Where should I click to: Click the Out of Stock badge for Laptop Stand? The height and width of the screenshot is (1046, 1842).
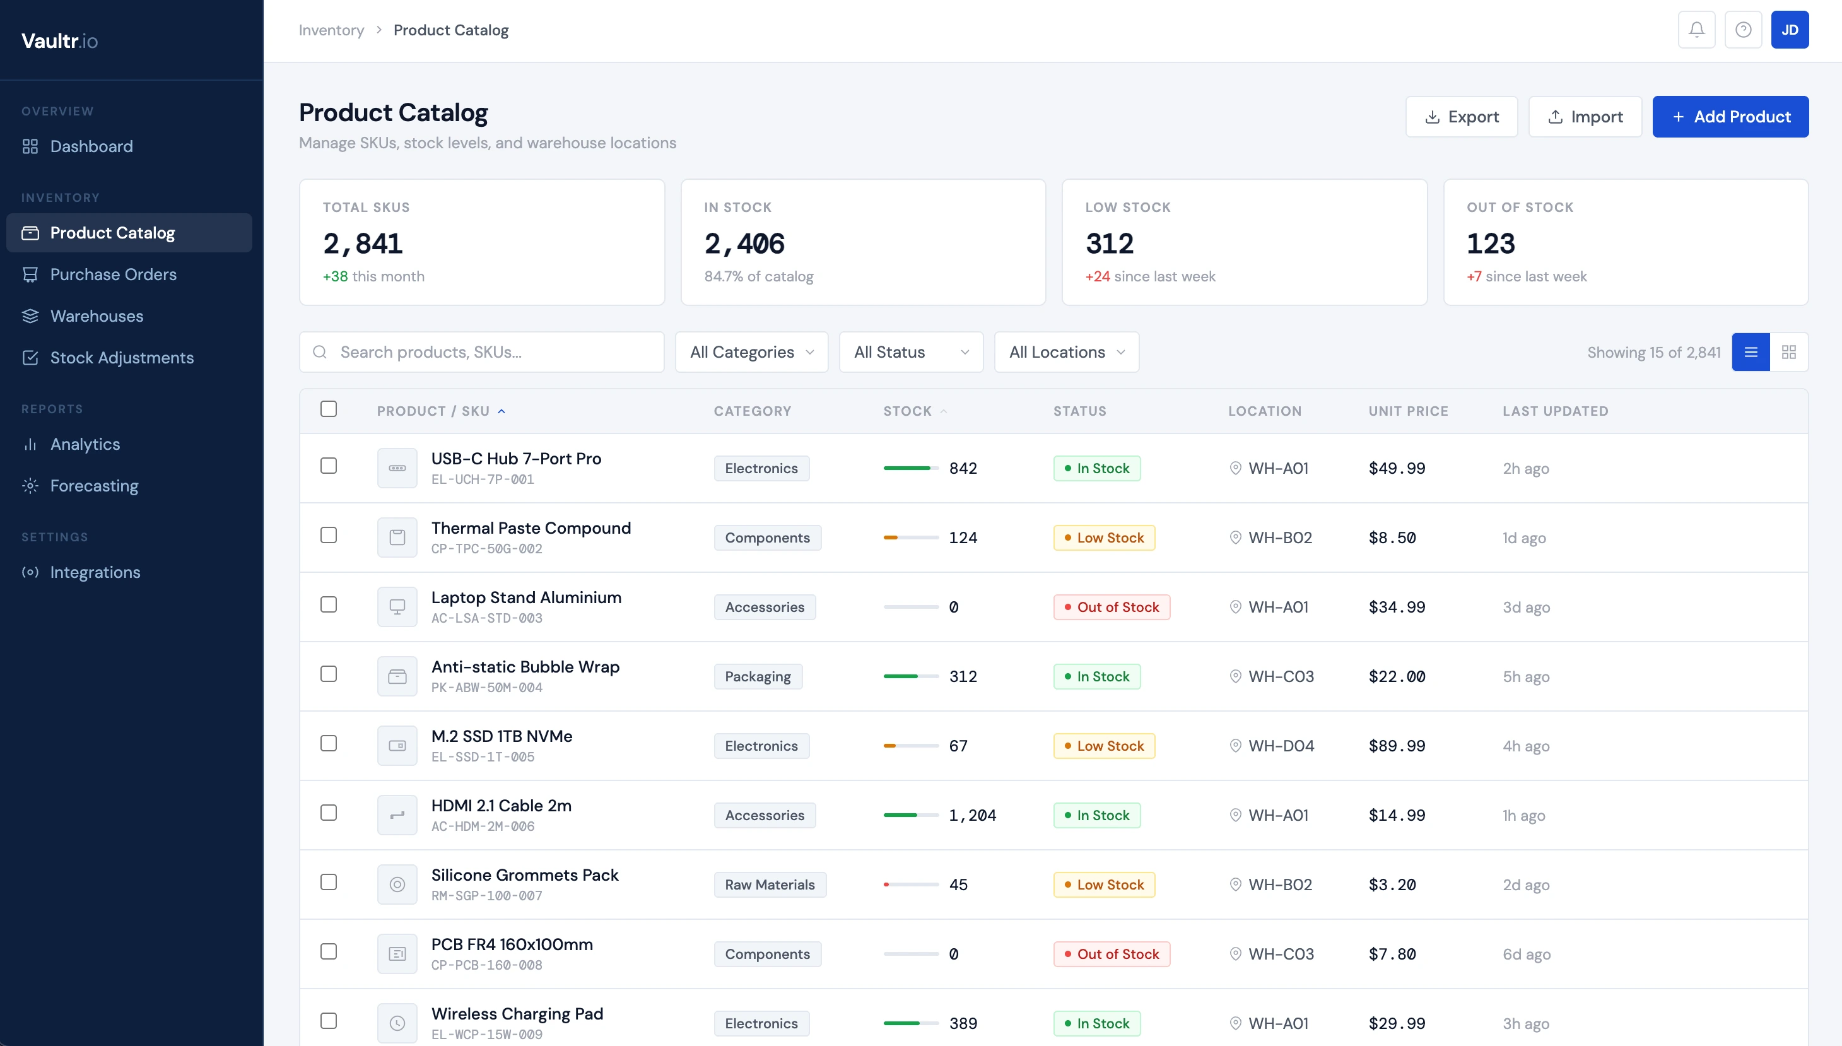(x=1112, y=607)
